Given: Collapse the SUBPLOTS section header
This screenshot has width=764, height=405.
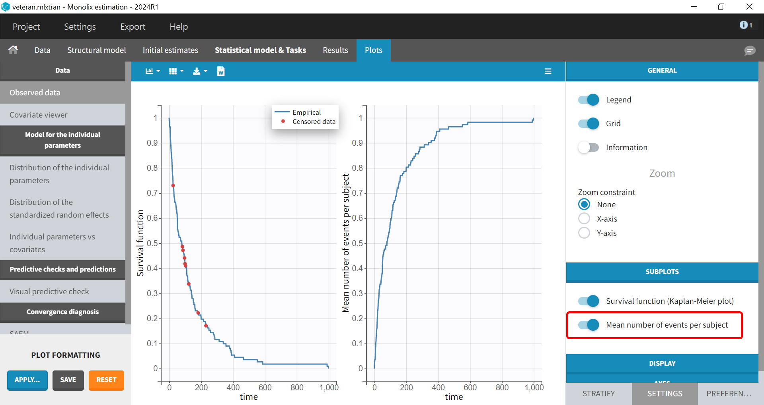Looking at the screenshot, I should point(662,272).
